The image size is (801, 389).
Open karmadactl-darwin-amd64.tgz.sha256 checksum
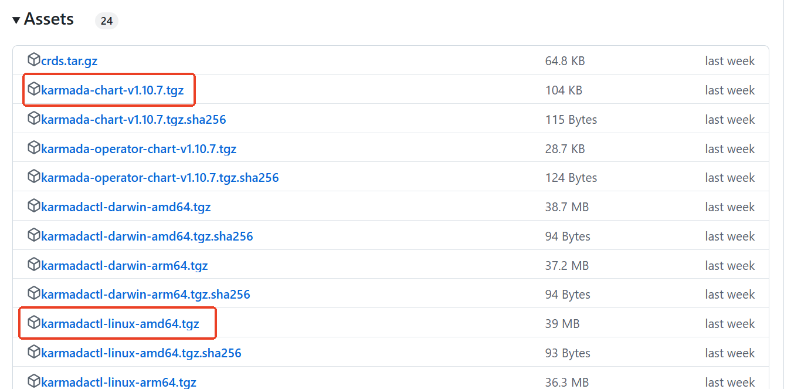(x=147, y=236)
